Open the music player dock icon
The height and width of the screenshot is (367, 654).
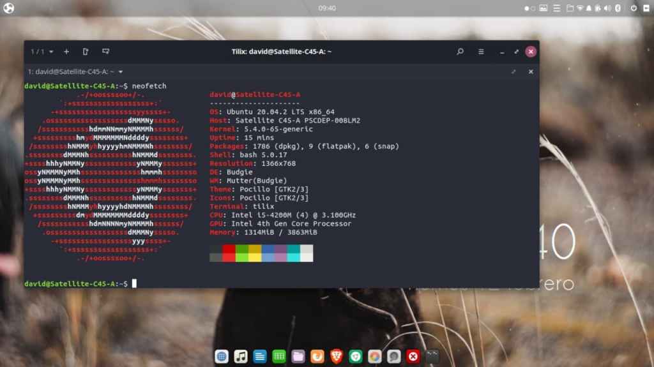pyautogui.click(x=241, y=356)
